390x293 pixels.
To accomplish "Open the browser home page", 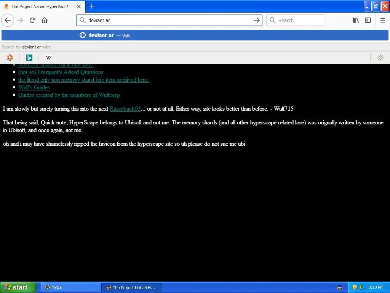I will 45,20.
